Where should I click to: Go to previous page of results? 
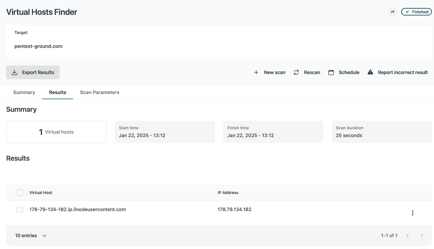coord(407,236)
